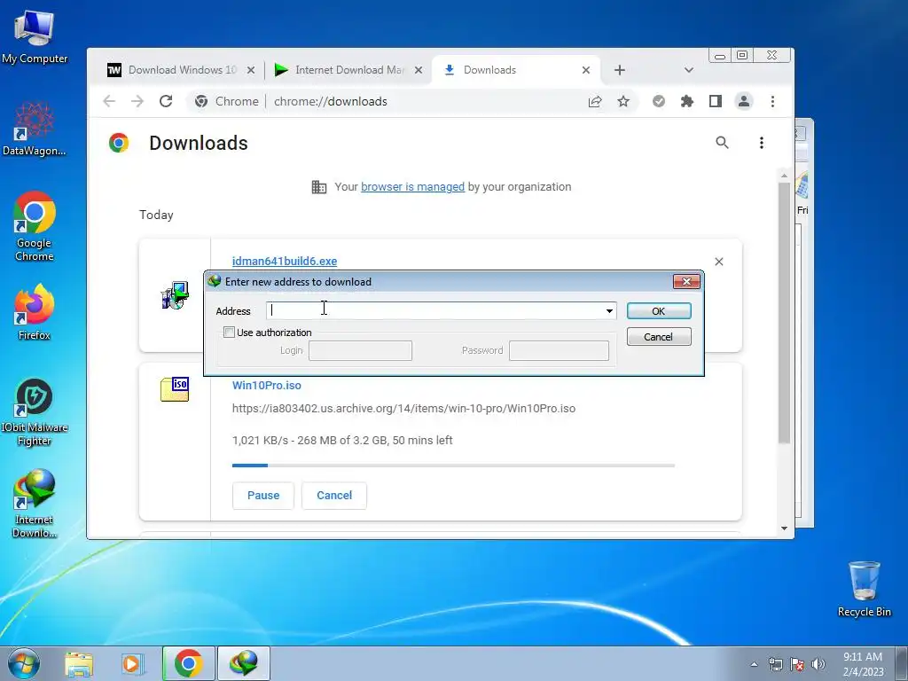Enable Use authorization checkbox

(230, 333)
